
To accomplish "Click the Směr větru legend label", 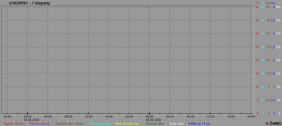I will 177,123.
